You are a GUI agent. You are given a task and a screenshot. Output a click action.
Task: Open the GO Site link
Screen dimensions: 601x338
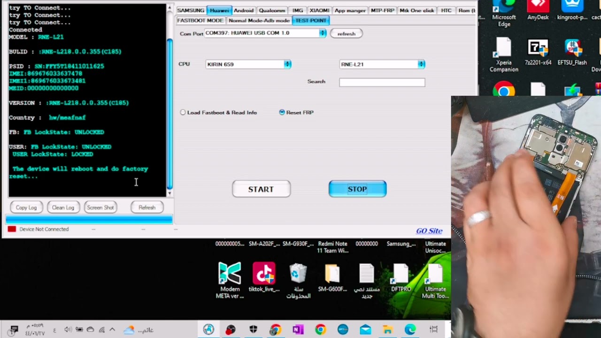click(x=429, y=231)
